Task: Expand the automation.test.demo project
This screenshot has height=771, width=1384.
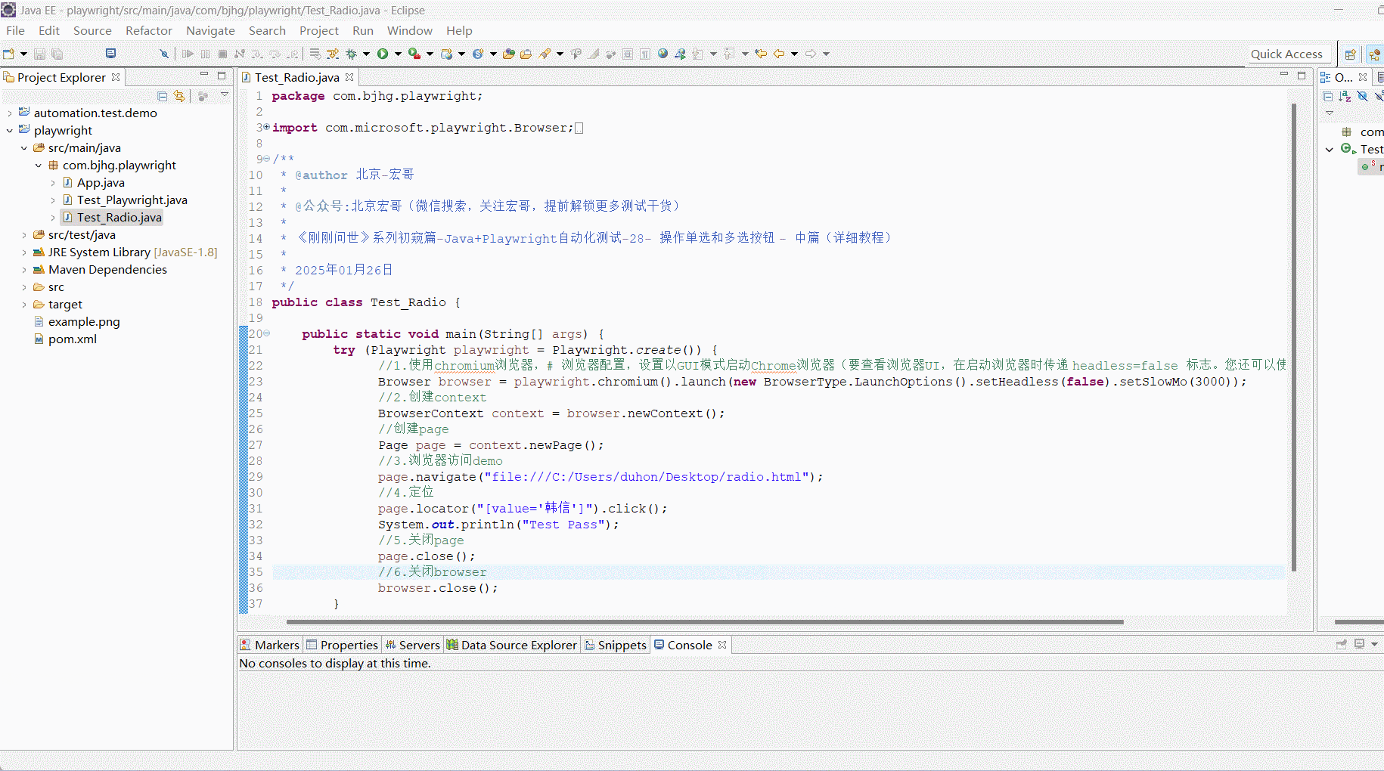Action: coord(9,113)
